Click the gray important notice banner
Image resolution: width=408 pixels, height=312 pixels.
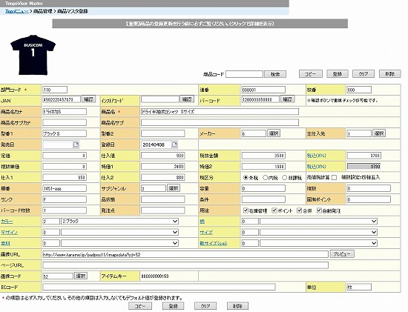click(200, 24)
